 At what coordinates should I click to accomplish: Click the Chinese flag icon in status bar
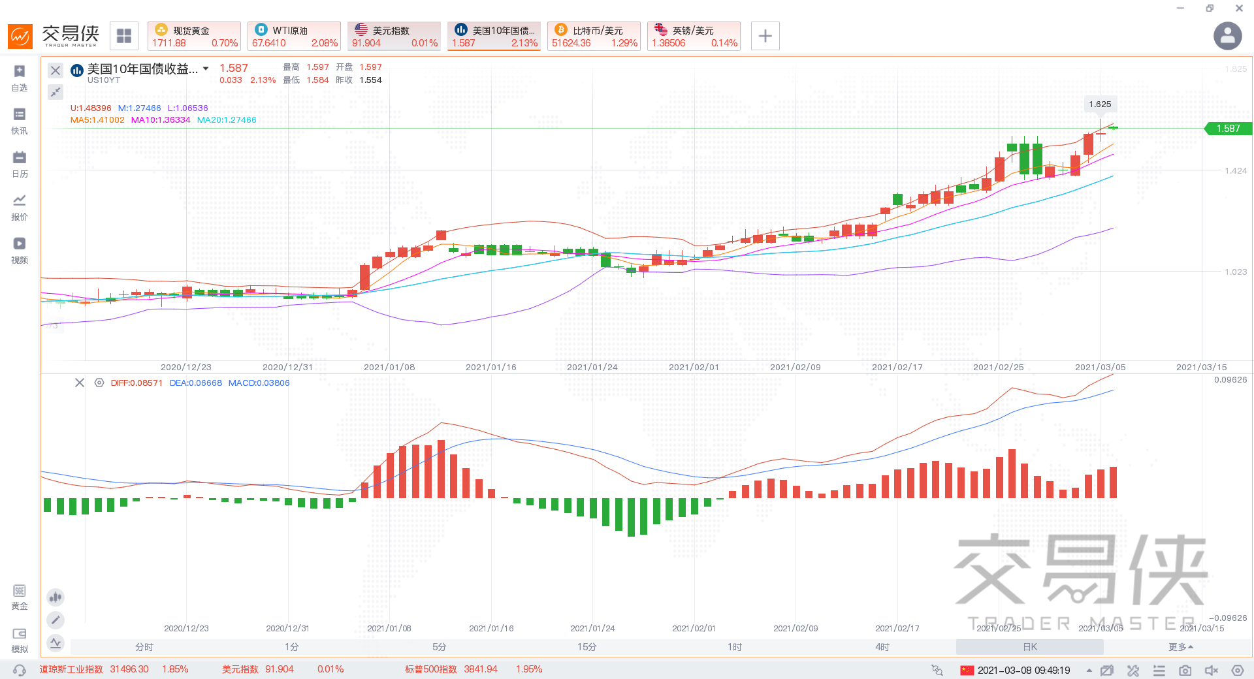[x=967, y=670]
